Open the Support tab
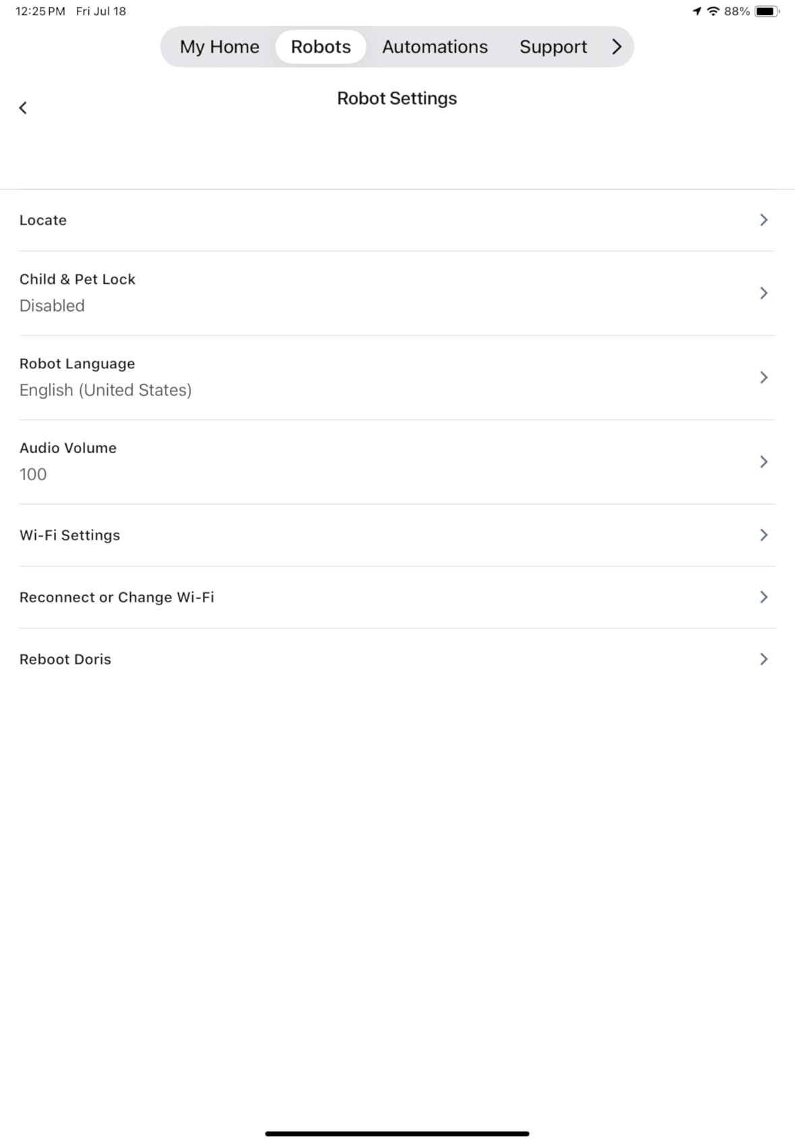795x1144 pixels. pyautogui.click(x=553, y=47)
